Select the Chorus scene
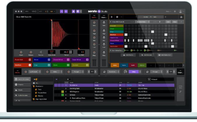Screen dimensions: 197x122 tap(142, 65)
